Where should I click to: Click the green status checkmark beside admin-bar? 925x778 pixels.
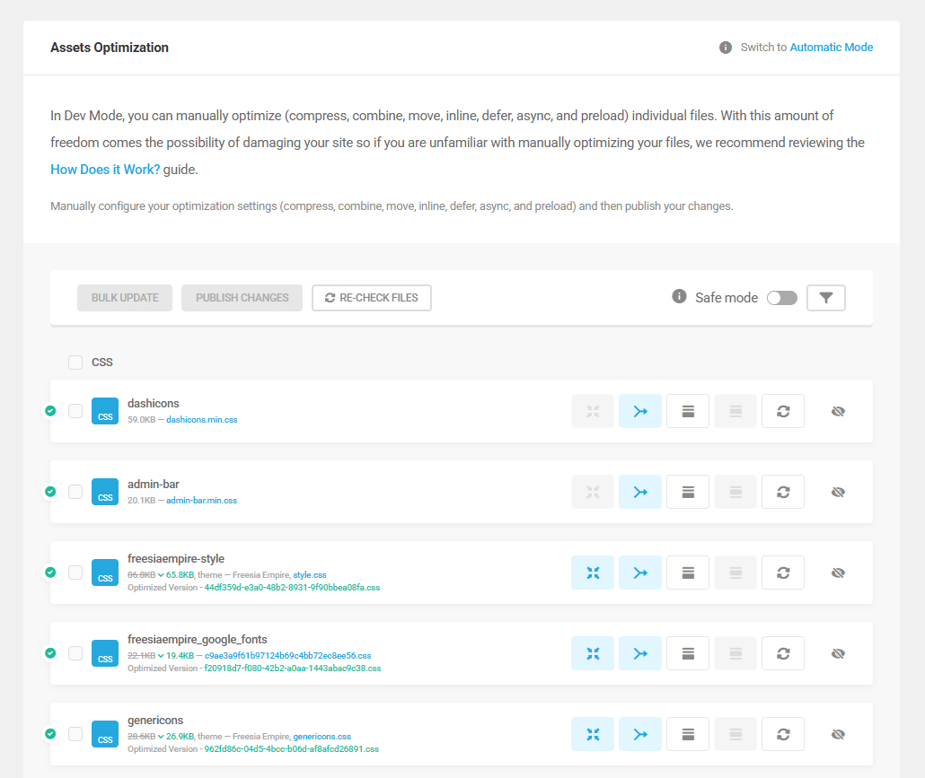[50, 492]
